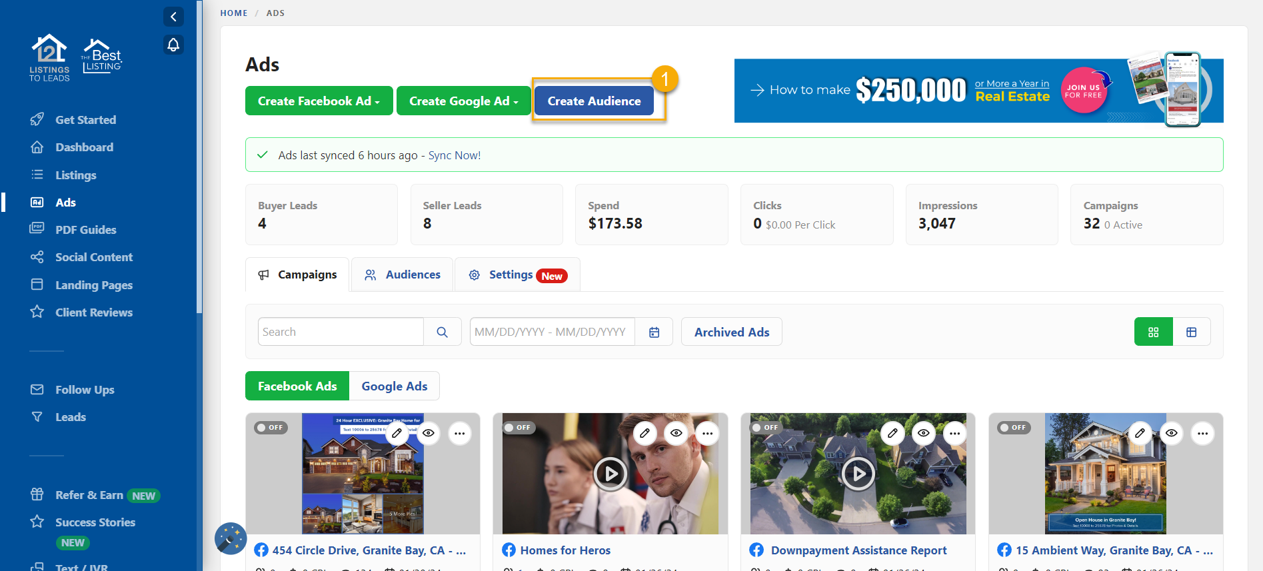Click the search magnifier icon
Image resolution: width=1263 pixels, height=571 pixels.
442,332
